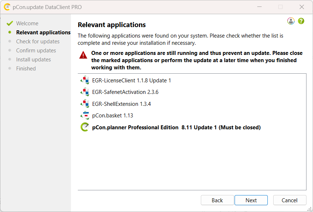Click the EGR-SafenetActivation application icon
The width and height of the screenshot is (313, 212).
85,92
